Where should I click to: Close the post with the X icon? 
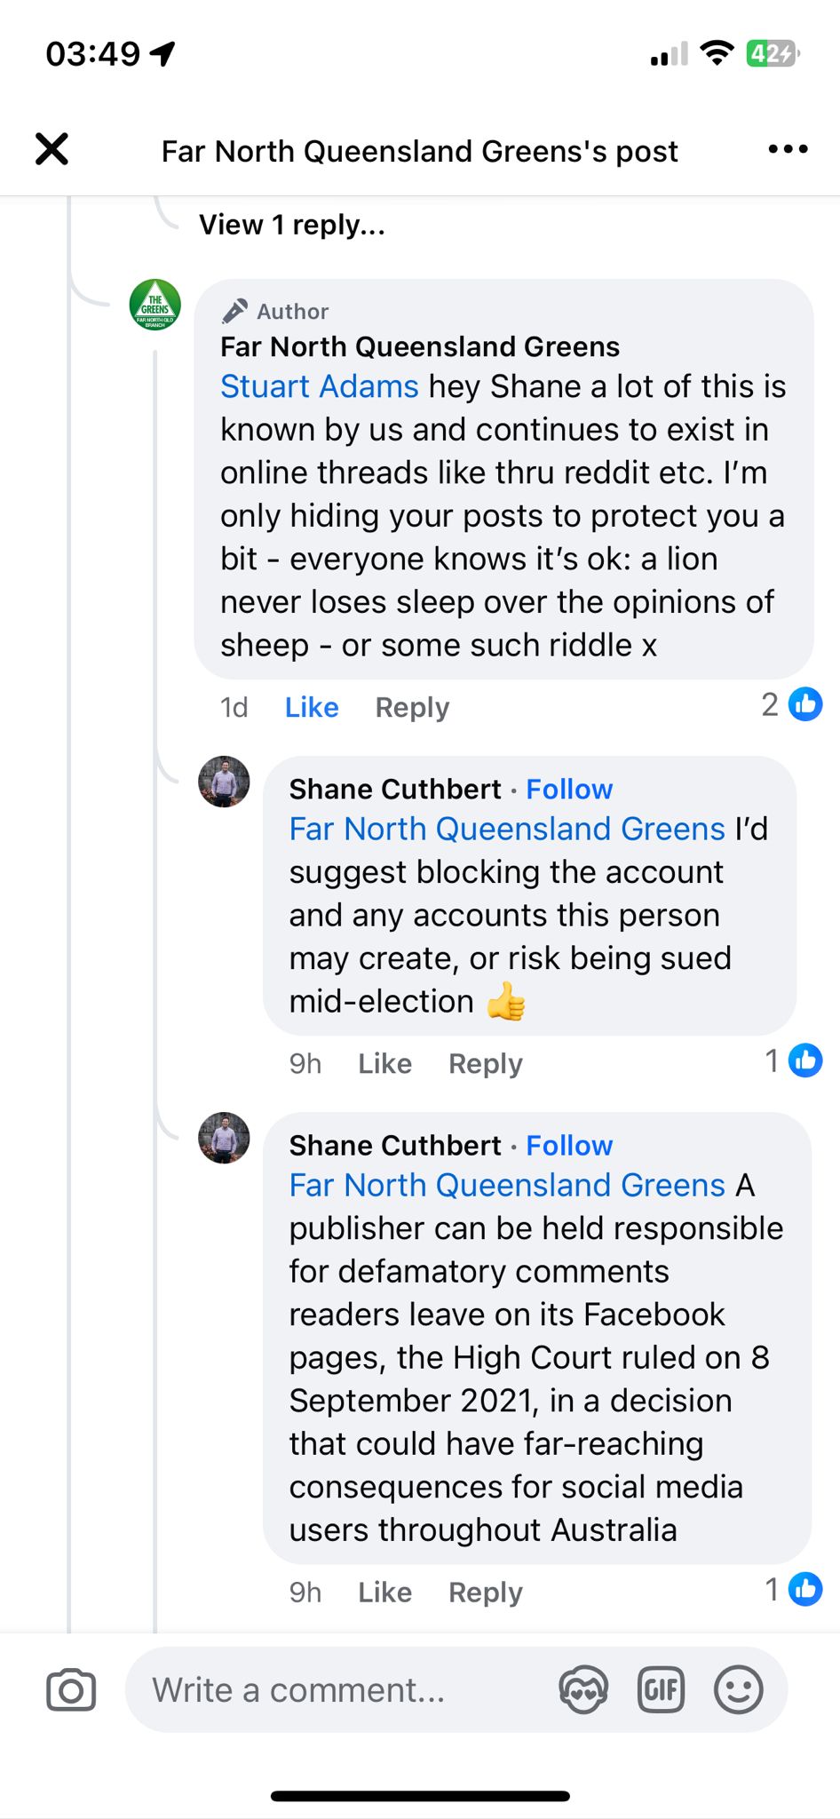(52, 149)
